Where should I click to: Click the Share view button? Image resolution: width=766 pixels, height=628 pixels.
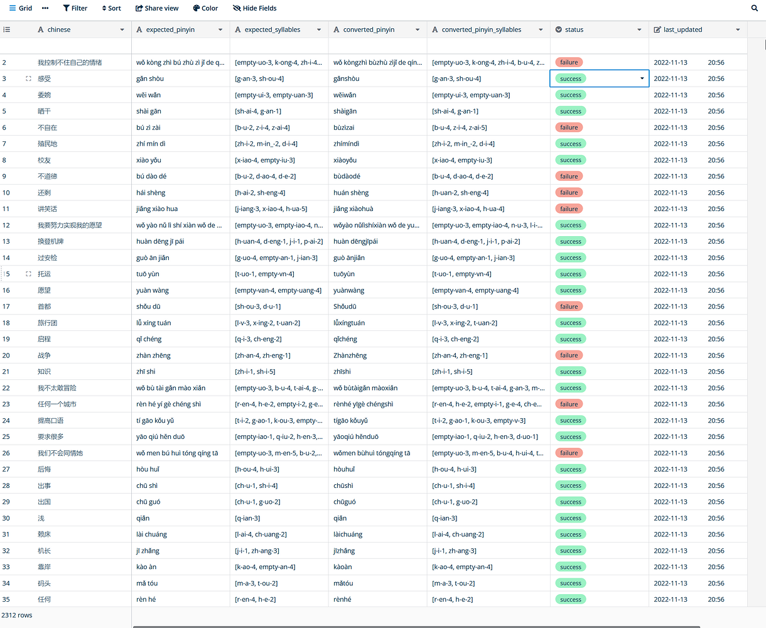[156, 8]
